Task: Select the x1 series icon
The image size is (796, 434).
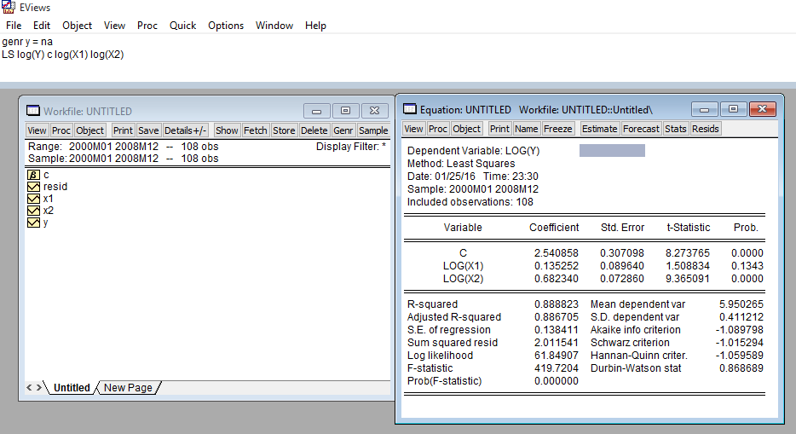Action: coord(34,199)
